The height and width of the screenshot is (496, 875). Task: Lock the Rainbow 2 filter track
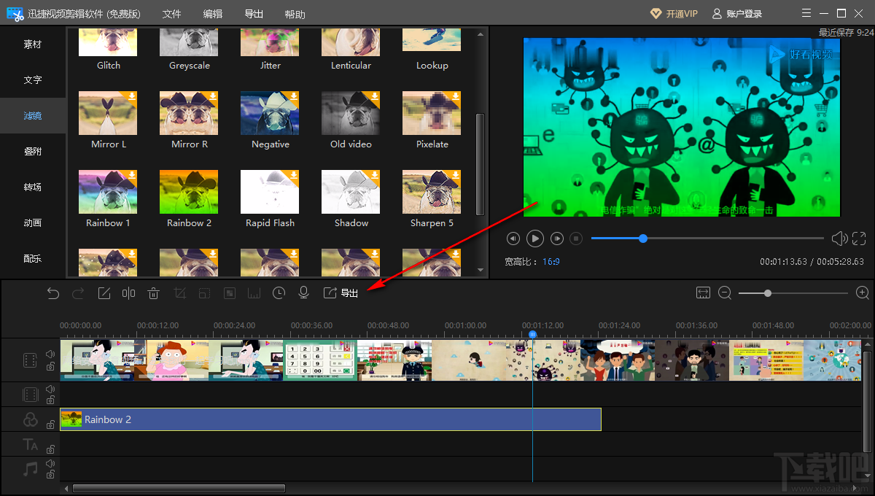click(50, 424)
